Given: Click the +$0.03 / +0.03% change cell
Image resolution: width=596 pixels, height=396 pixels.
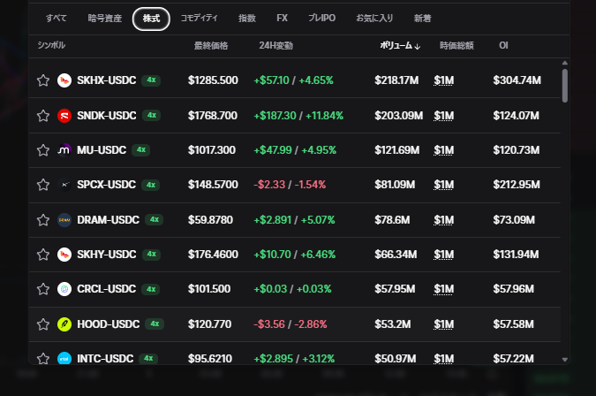Looking at the screenshot, I should coord(292,289).
